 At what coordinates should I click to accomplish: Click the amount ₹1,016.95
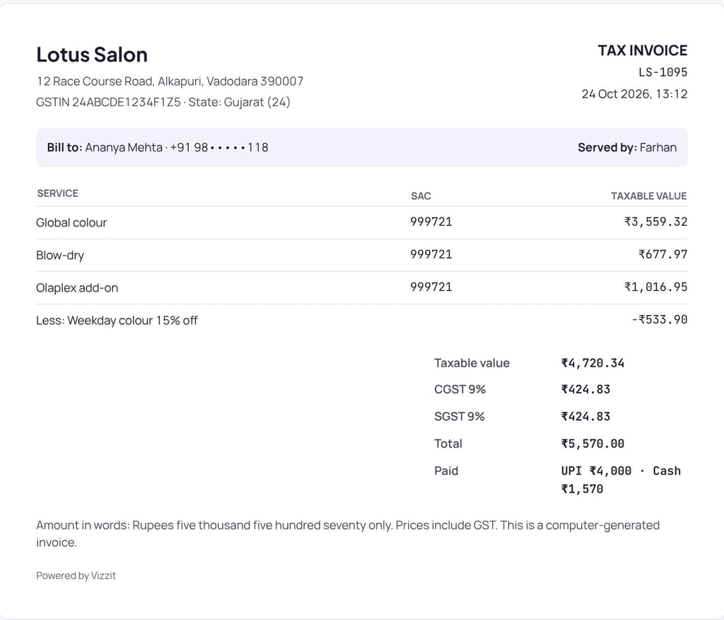655,287
